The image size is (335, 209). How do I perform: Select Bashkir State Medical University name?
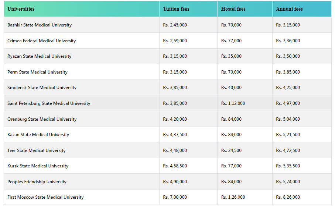tap(40, 25)
